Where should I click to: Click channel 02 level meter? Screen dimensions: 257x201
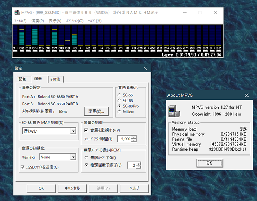[x=22, y=35]
